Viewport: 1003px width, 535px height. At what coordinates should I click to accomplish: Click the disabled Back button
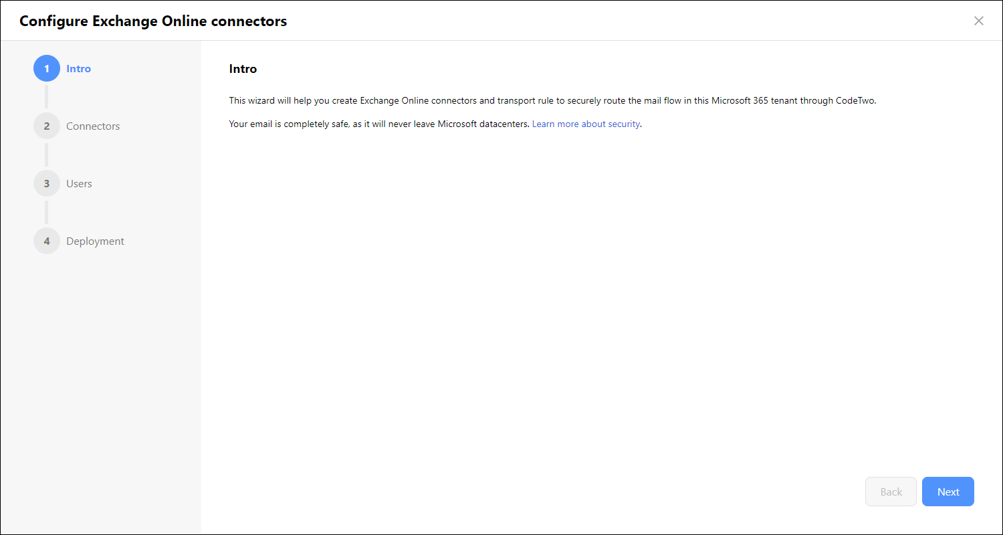[891, 492]
